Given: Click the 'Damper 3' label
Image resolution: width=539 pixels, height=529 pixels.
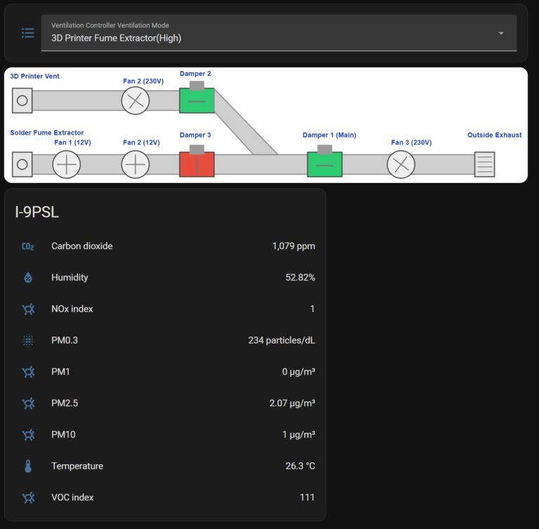Looking at the screenshot, I should coord(195,135).
